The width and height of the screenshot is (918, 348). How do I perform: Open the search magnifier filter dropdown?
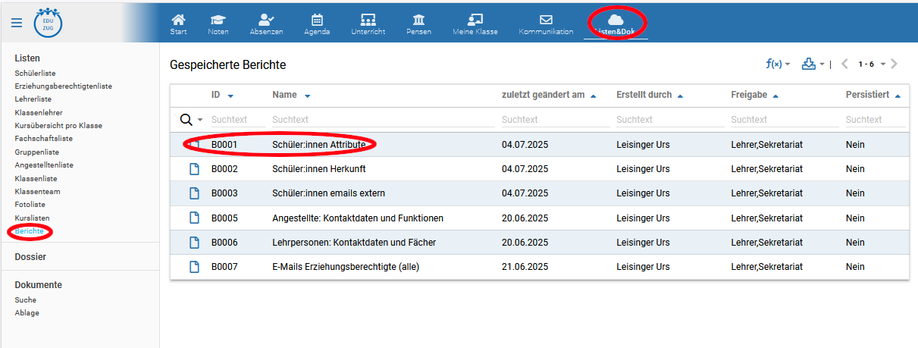[190, 120]
